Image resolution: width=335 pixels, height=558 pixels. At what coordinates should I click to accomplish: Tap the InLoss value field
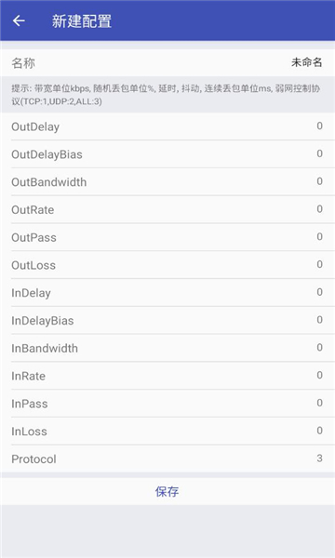point(319,431)
